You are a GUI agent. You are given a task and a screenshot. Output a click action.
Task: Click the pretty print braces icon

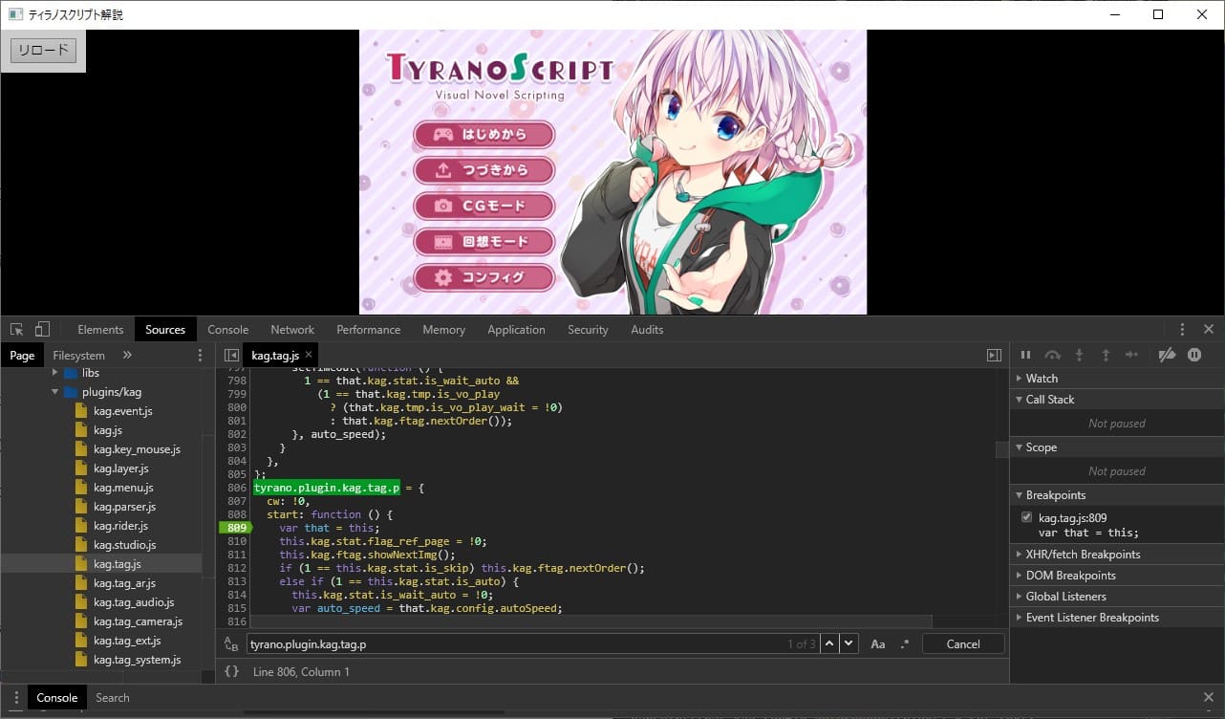pyautogui.click(x=231, y=672)
